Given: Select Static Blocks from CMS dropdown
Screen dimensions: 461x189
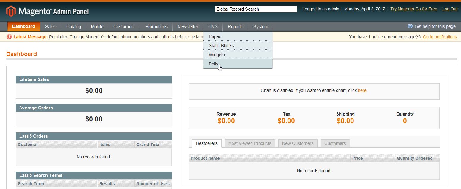Looking at the screenshot, I should 238,46.
